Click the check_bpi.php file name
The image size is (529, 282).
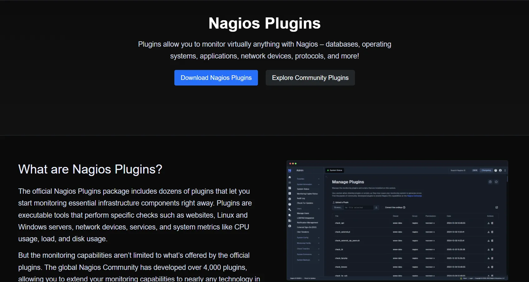[x=341, y=258]
